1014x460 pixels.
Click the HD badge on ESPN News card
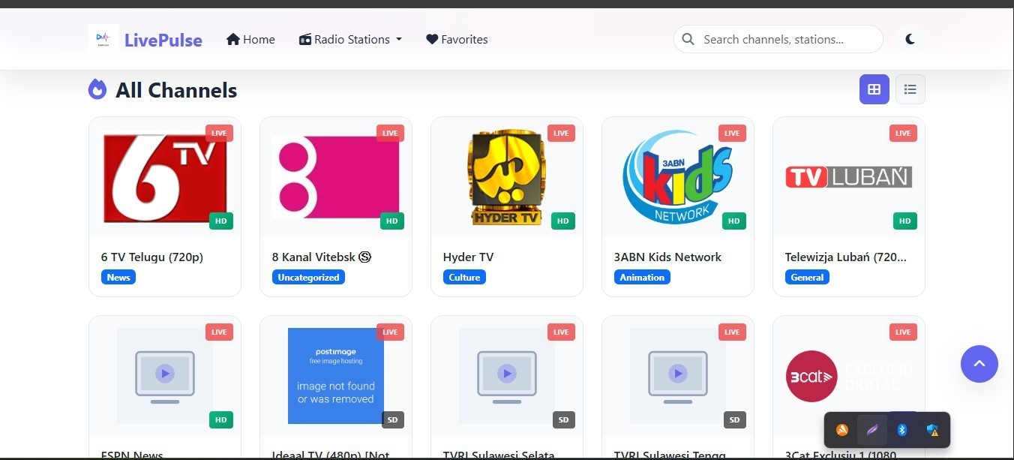[x=220, y=419]
